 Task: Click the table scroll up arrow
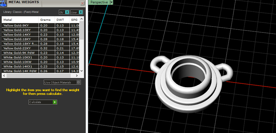(81, 19)
